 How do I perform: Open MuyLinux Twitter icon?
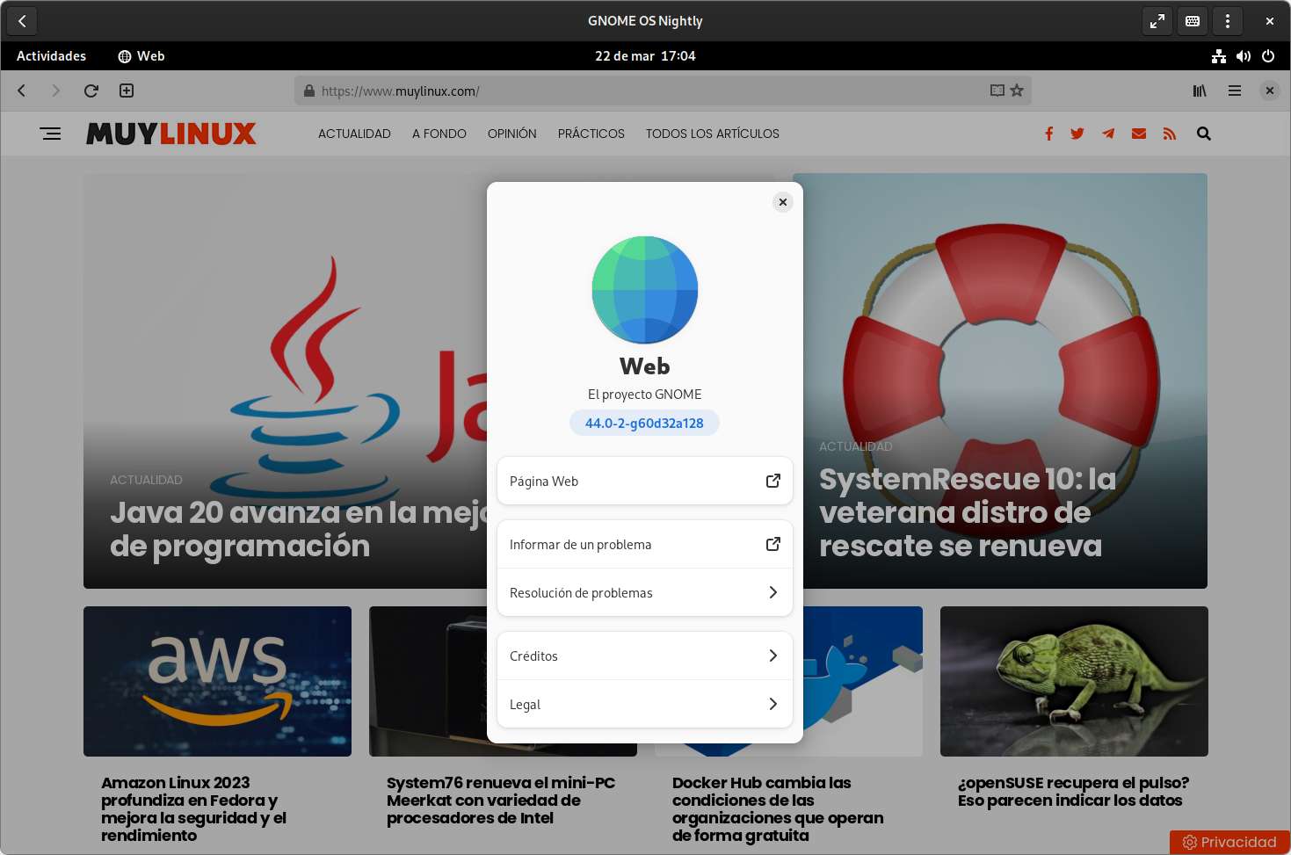click(1077, 134)
